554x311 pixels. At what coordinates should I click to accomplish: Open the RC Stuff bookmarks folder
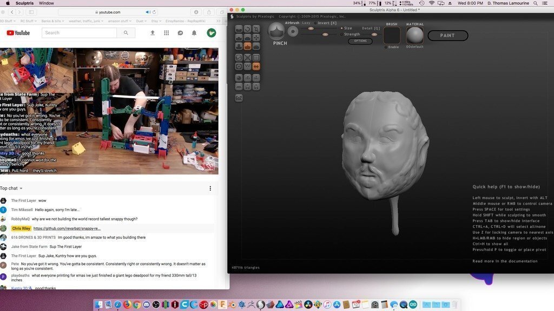tap(28, 21)
